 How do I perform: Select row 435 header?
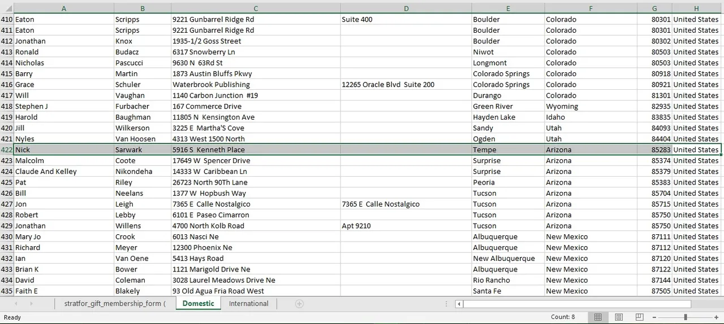pyautogui.click(x=7, y=291)
